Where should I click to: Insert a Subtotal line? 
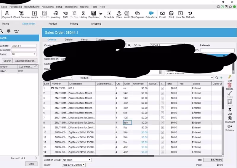[x=230, y=128]
